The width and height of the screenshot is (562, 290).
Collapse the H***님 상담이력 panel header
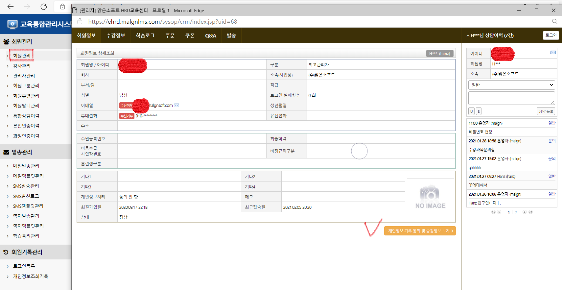tap(490, 36)
